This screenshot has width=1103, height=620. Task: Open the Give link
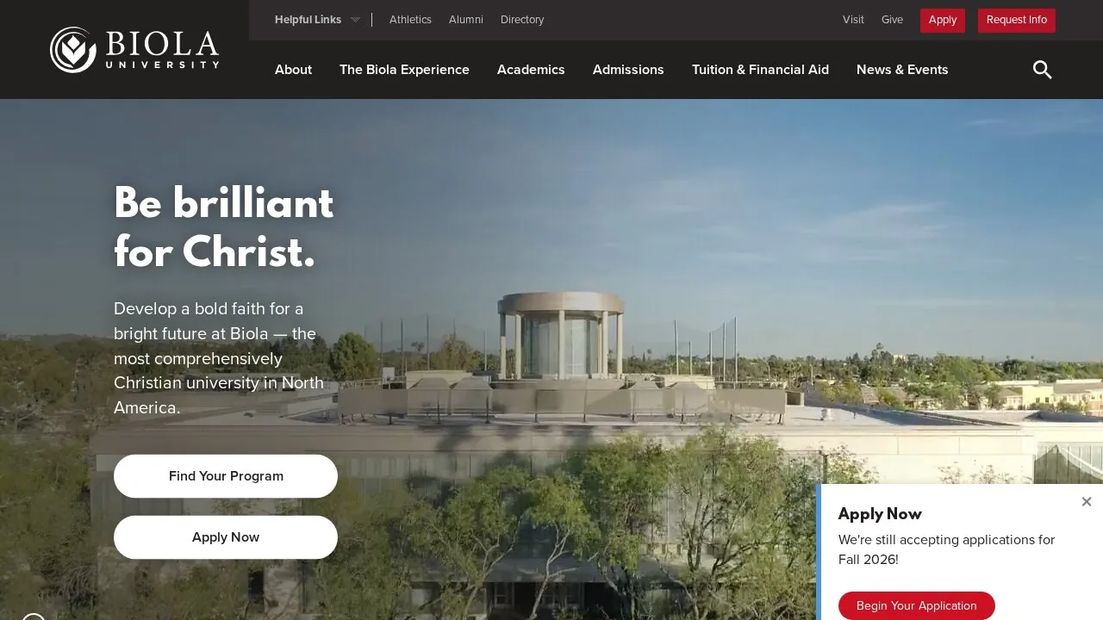tap(892, 20)
